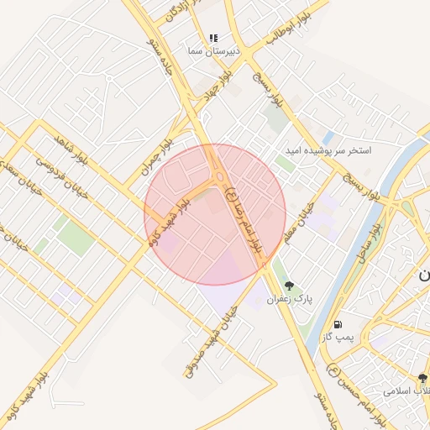This screenshot has width=430, height=430.
Task: Click the school icon above دبیرستان سما
Action: pyautogui.click(x=214, y=38)
